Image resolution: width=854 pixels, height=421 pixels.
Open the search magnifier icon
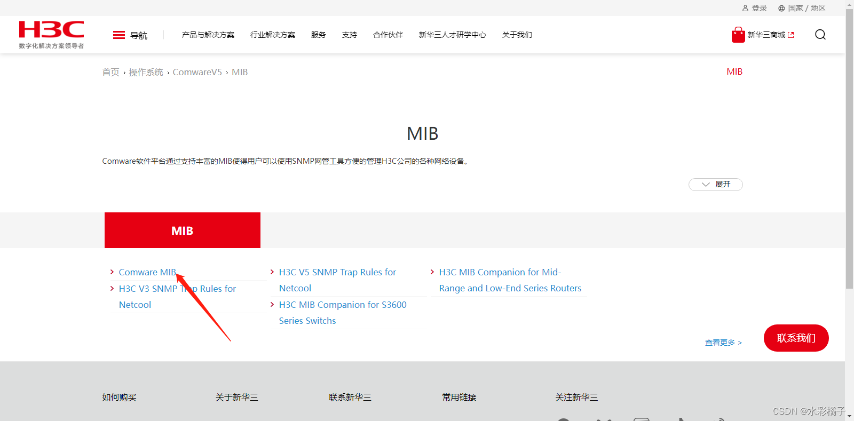(820, 35)
